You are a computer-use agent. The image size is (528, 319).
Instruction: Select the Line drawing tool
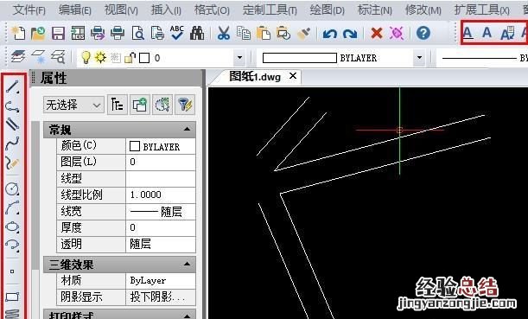[12, 87]
